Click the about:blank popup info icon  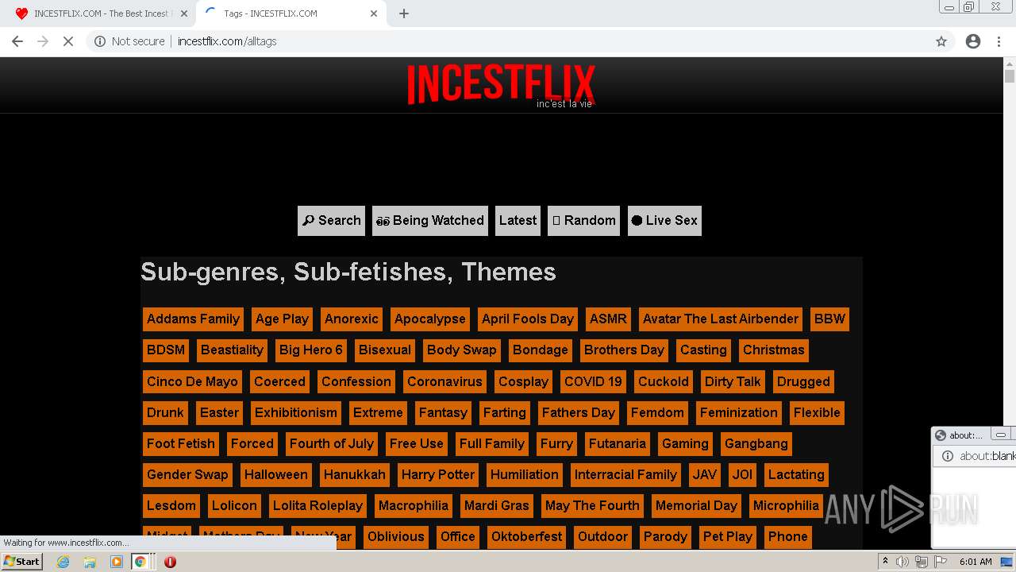coord(947,456)
